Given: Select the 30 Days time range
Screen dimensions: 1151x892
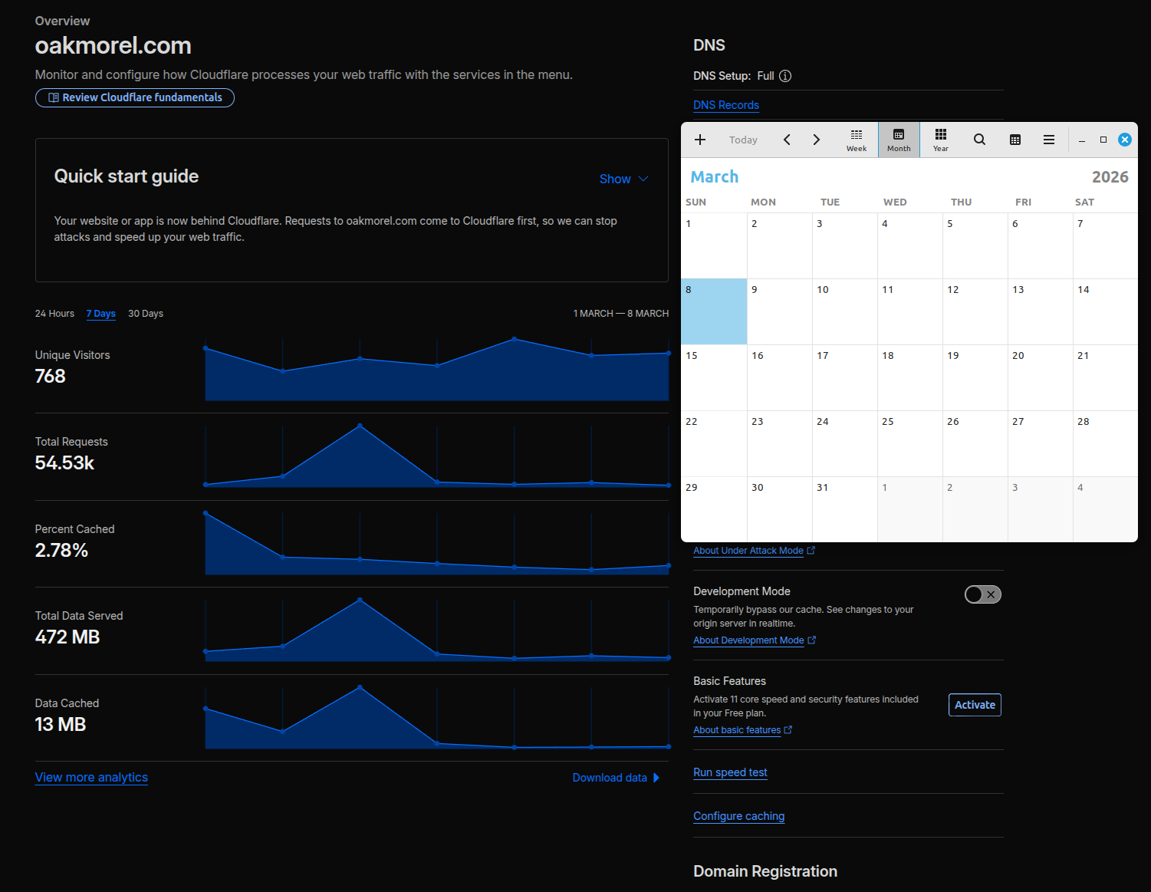Looking at the screenshot, I should pyautogui.click(x=146, y=314).
